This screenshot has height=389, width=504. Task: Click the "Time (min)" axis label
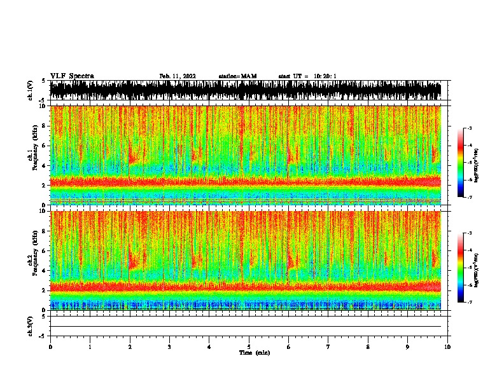(255, 353)
